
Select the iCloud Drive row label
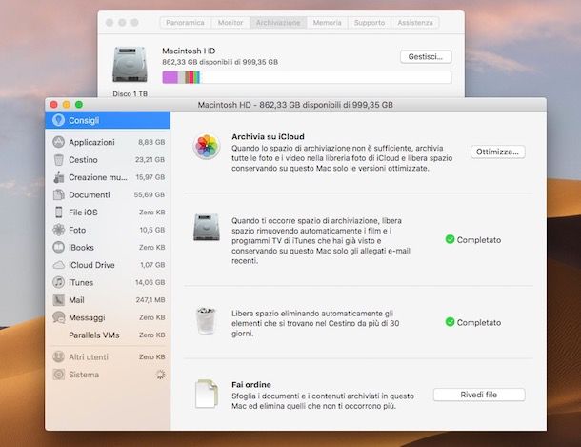[91, 265]
